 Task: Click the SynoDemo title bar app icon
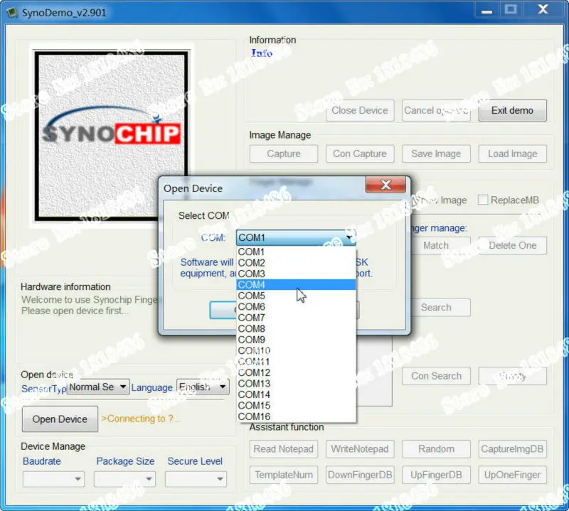(12, 12)
